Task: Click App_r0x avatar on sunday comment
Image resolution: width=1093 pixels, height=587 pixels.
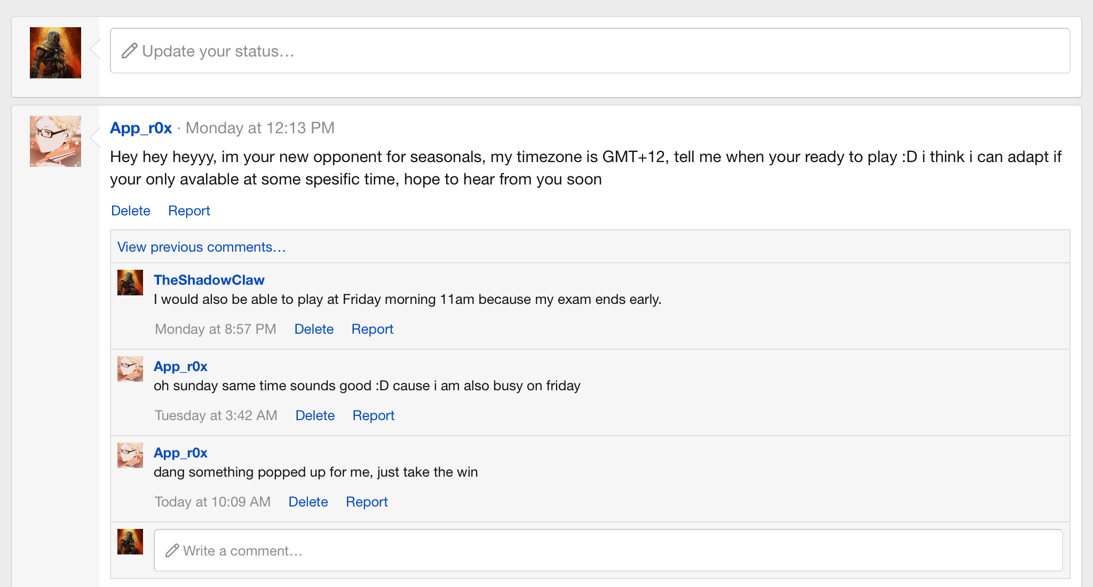Action: 130,369
